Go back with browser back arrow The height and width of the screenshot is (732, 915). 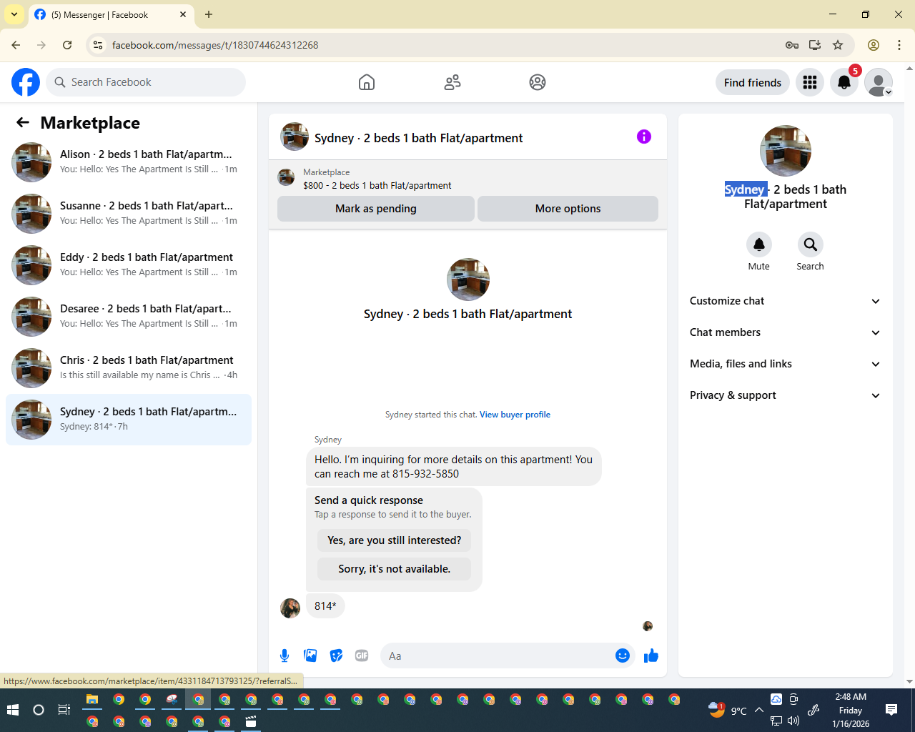[x=16, y=45]
